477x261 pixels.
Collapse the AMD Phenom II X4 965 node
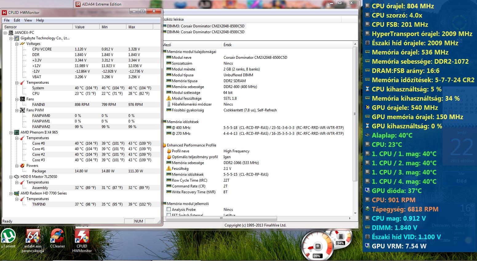(11, 133)
